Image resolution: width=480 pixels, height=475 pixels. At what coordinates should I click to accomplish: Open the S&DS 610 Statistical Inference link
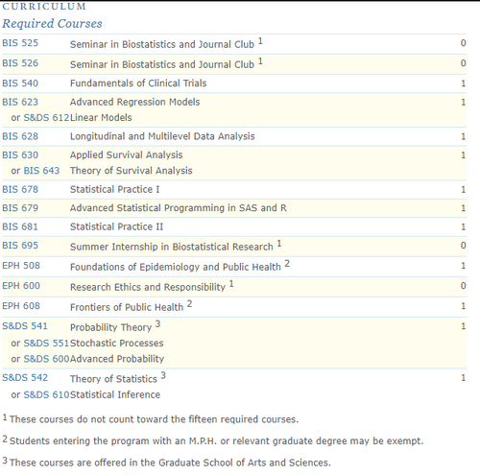(46, 394)
